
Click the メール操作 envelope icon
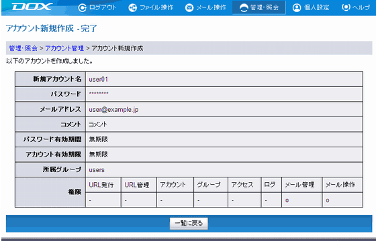[189, 7]
